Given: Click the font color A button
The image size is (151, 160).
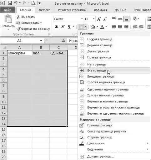Looking at the screenshot, I should point(102,27).
